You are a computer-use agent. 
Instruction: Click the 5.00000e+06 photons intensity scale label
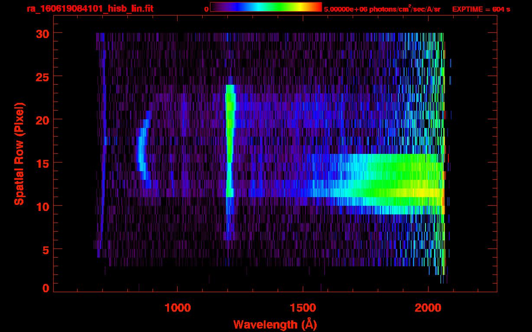[x=382, y=9]
